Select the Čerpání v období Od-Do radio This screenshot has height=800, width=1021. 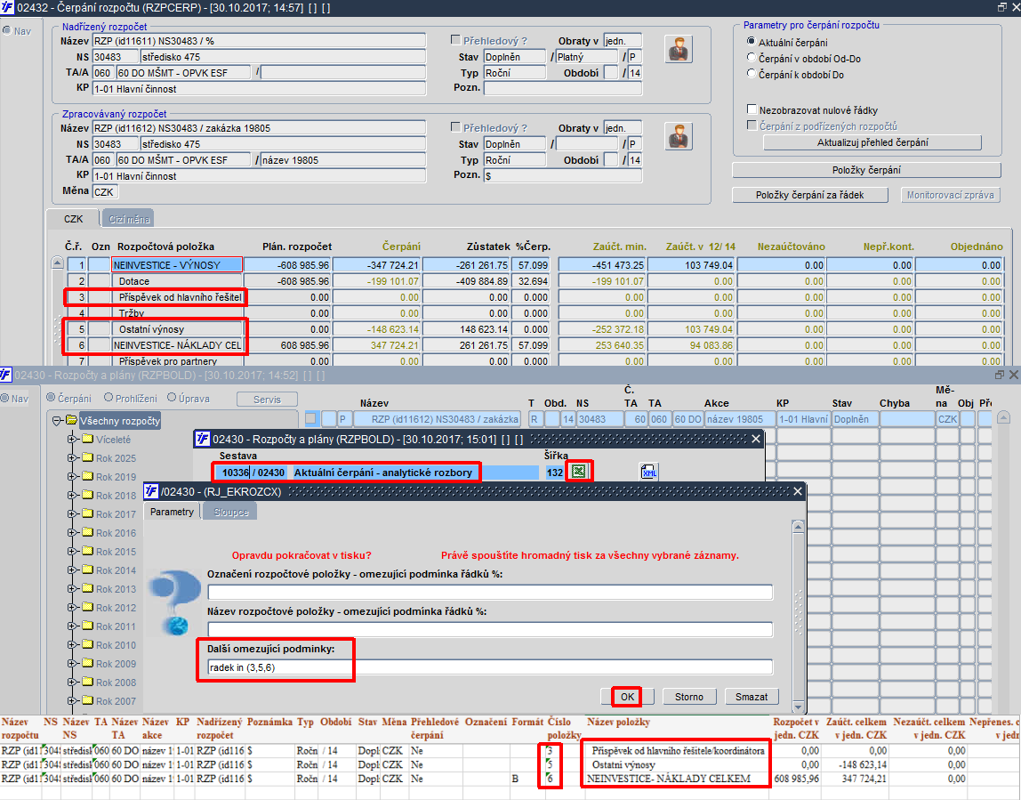[752, 58]
